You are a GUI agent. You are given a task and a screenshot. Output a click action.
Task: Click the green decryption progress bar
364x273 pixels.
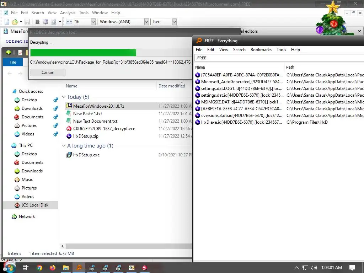click(x=83, y=53)
